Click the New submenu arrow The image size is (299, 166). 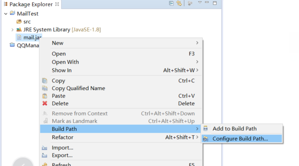click(197, 43)
